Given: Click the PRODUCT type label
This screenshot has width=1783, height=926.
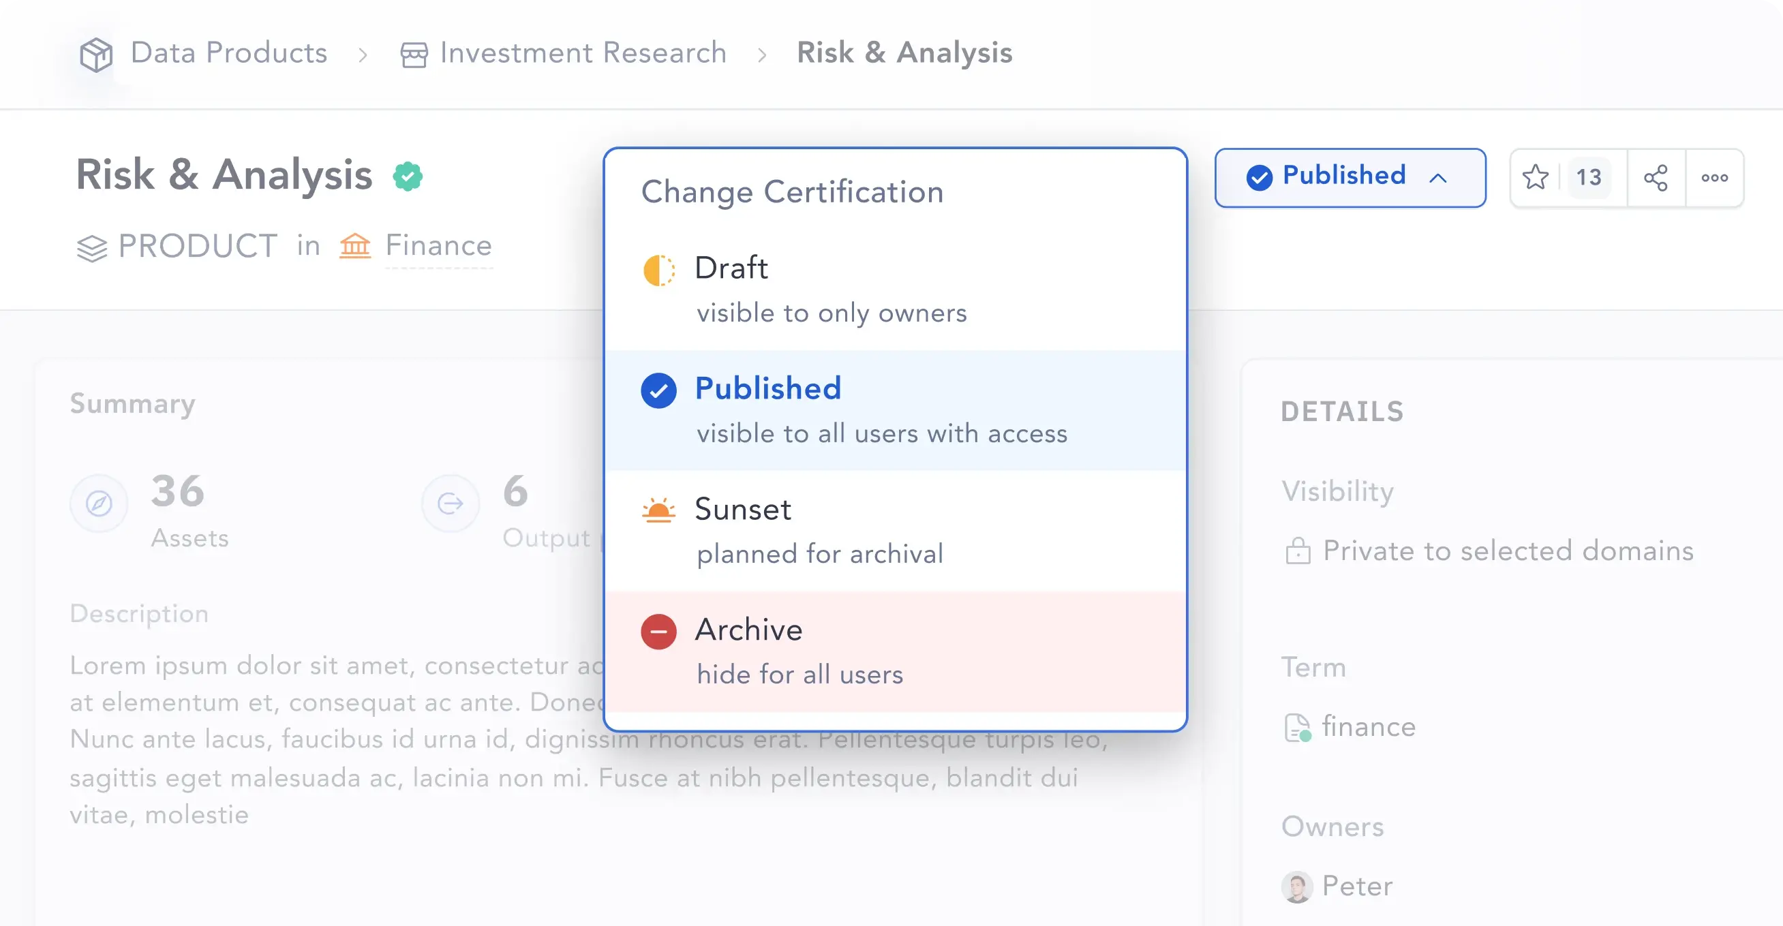Looking at the screenshot, I should 198,247.
